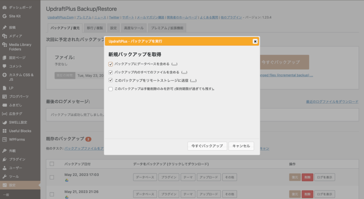Open Fukidashi (ふきだし) speech icon
The image size is (364, 199).
tap(4, 105)
